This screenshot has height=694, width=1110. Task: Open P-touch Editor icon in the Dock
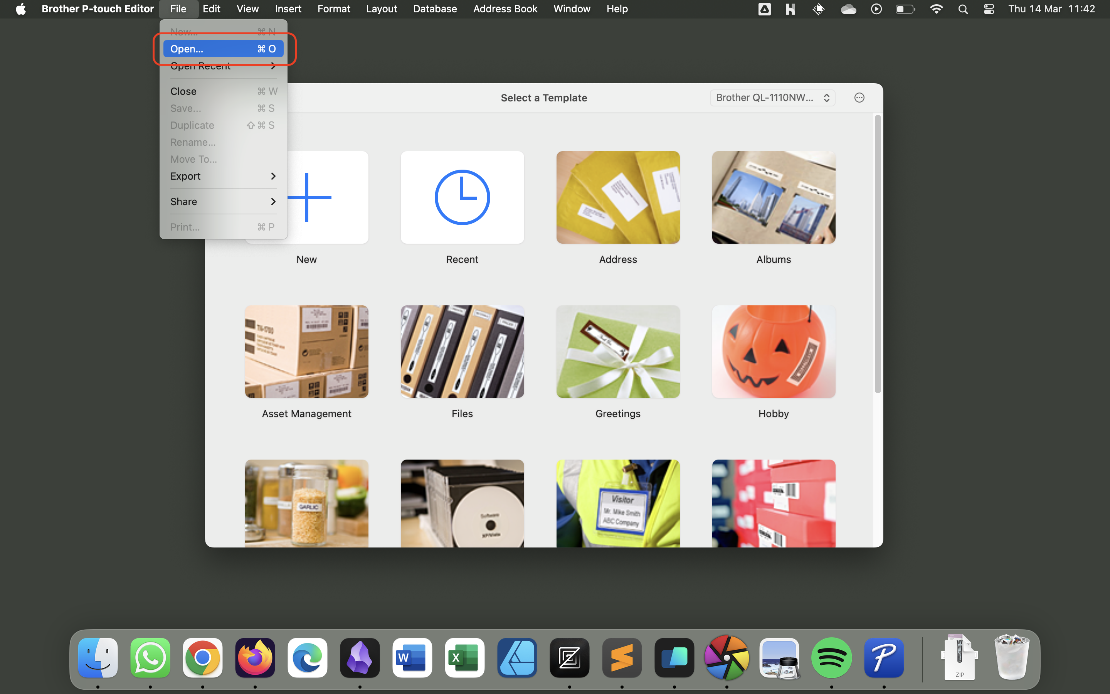[x=883, y=658]
